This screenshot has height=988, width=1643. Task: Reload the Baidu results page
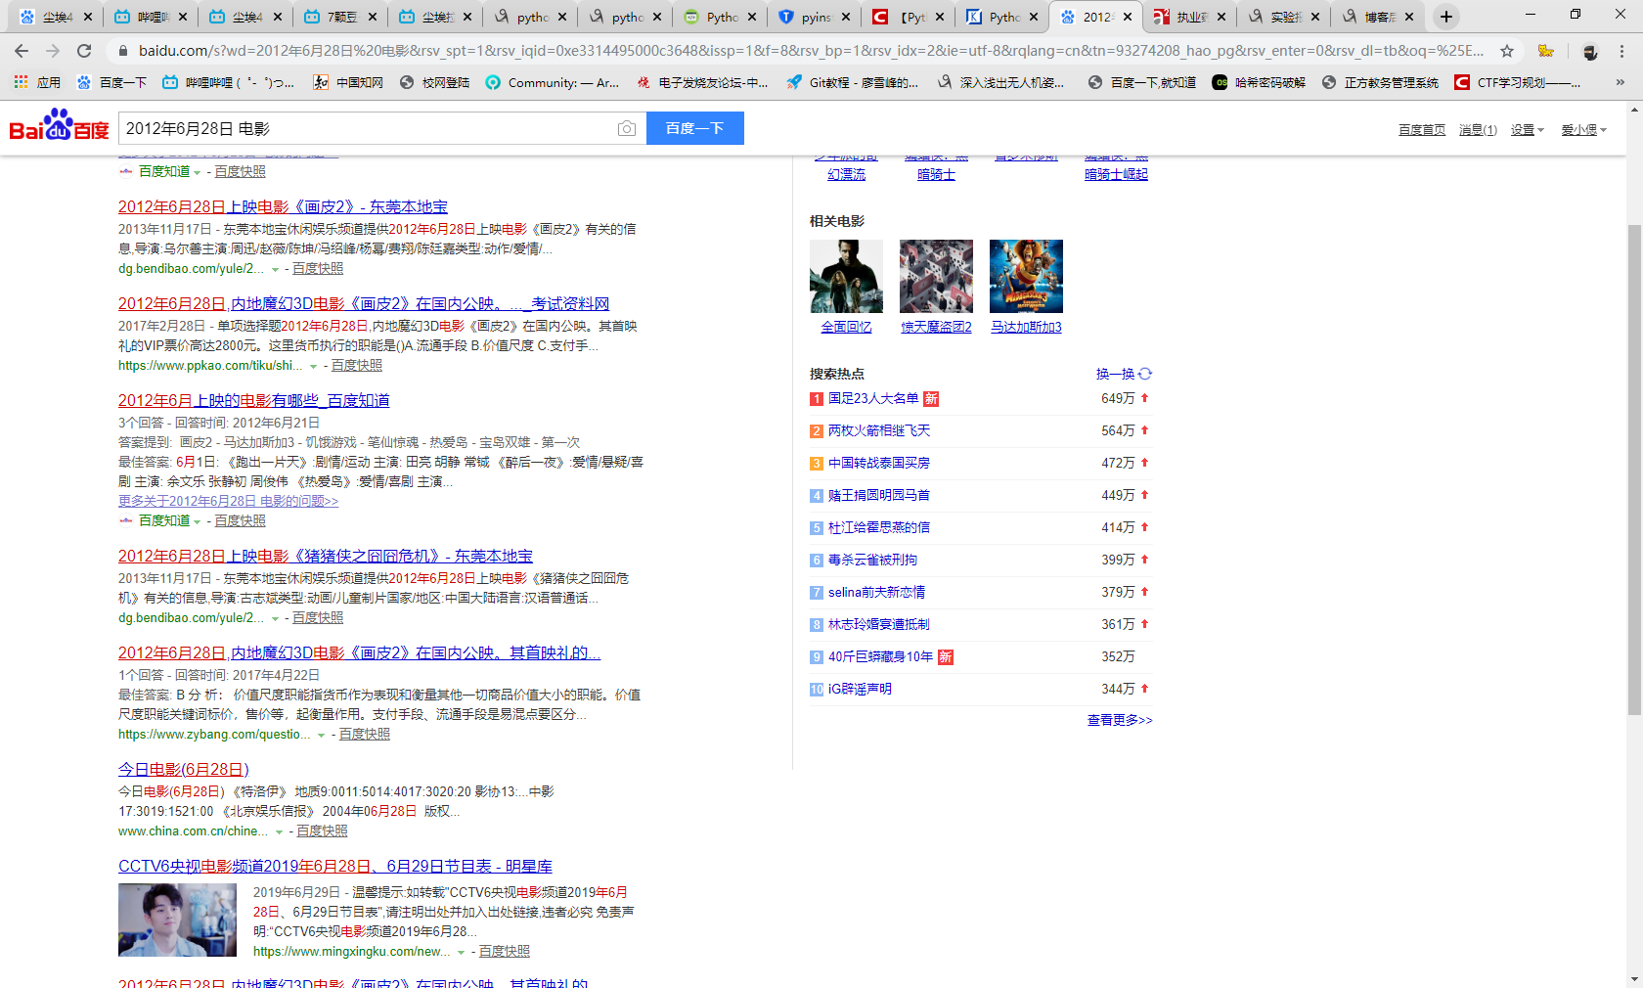(84, 51)
